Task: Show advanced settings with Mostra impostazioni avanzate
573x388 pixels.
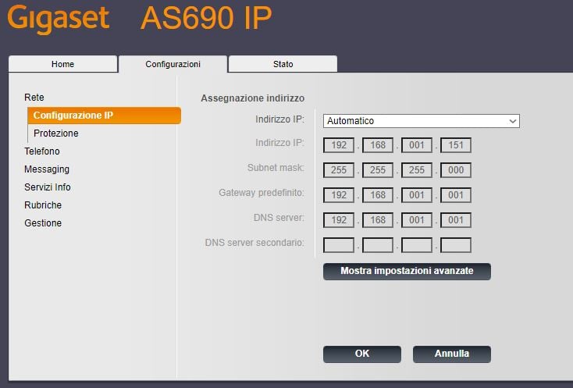Action: click(407, 272)
